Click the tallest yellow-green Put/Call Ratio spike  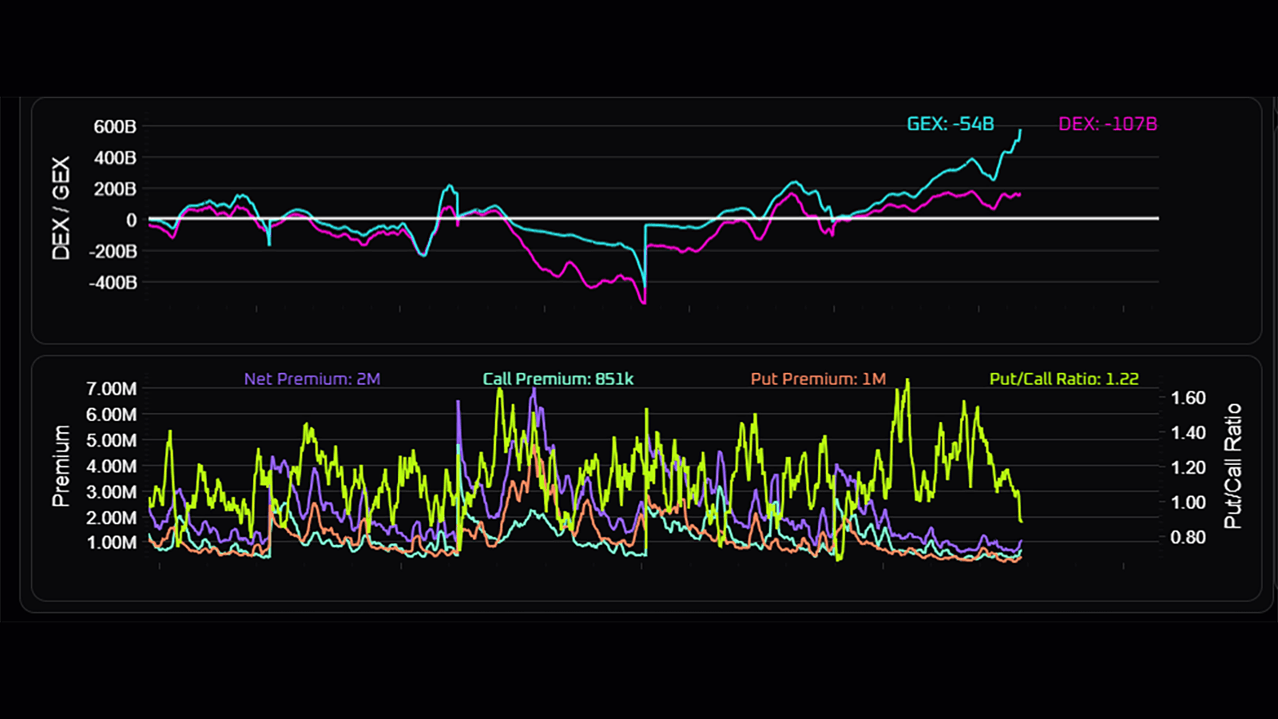(907, 381)
